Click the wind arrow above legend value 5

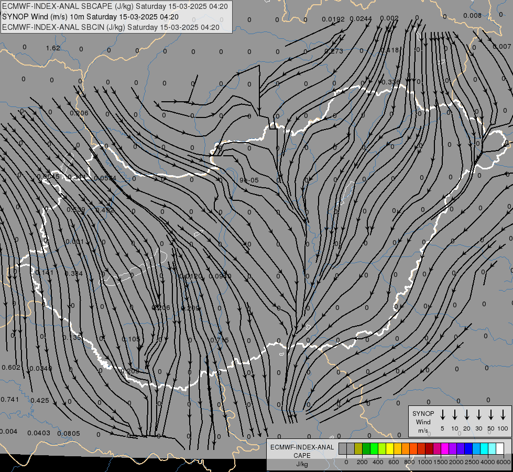point(442,415)
